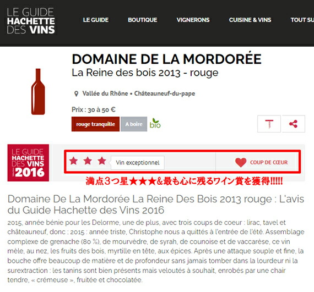Click the Coup de Cœur heart icon
The image size is (314, 292).
tap(241, 162)
